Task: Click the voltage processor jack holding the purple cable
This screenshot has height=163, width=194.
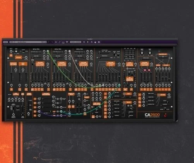Action: click(39, 111)
